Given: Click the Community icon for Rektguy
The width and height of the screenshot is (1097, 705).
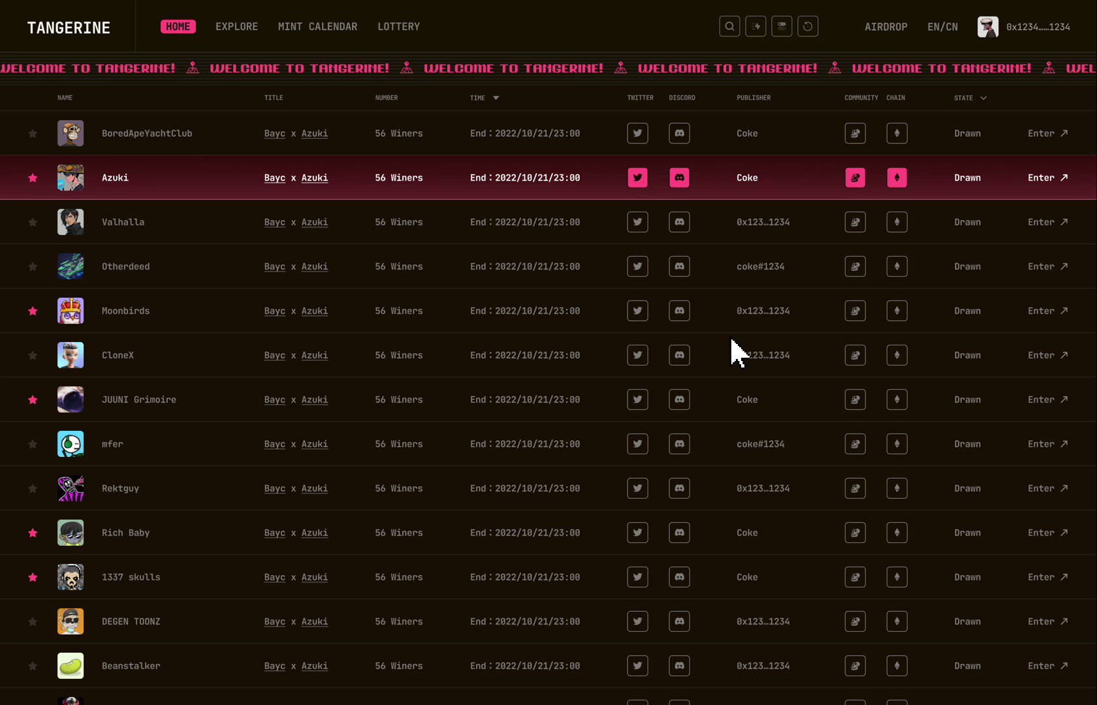Looking at the screenshot, I should 855,488.
